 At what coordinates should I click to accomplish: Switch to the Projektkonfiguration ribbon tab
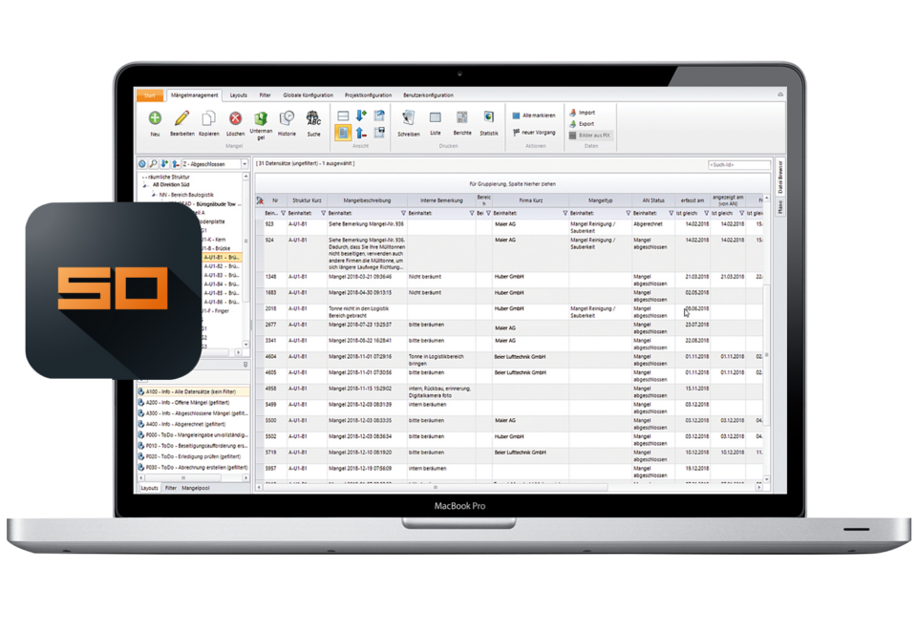point(368,95)
